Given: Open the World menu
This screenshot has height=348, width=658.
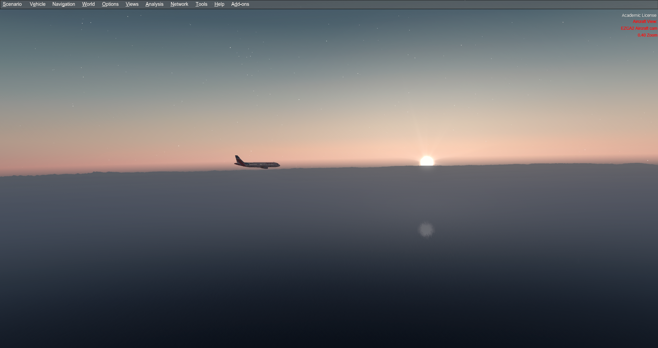Looking at the screenshot, I should tap(88, 4).
